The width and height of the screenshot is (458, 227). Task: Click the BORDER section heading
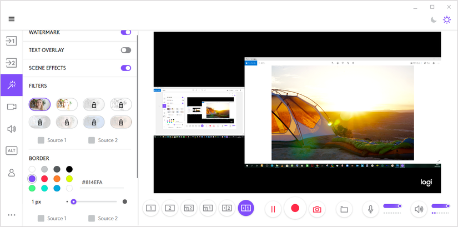(x=39, y=158)
